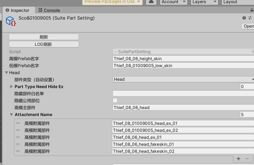
Task: Click the inspector lock icon
Action: [252, 10]
